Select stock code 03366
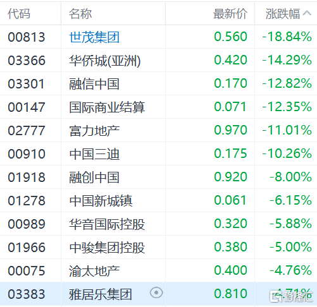This screenshot has width=317, height=307. [27, 61]
